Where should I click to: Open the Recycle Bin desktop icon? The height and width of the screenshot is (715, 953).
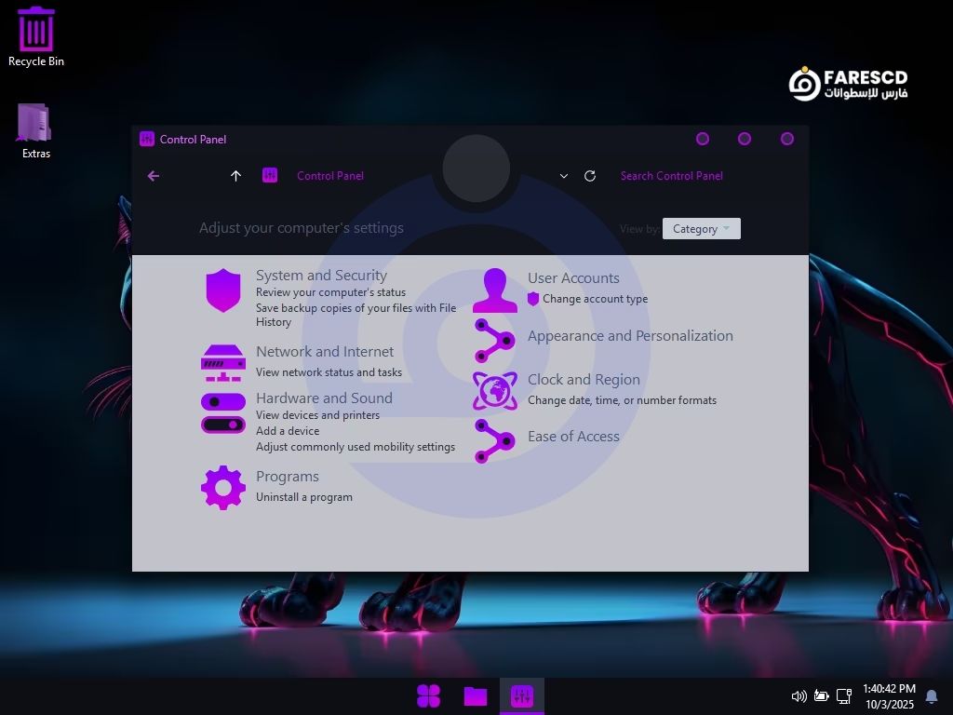pyautogui.click(x=36, y=37)
